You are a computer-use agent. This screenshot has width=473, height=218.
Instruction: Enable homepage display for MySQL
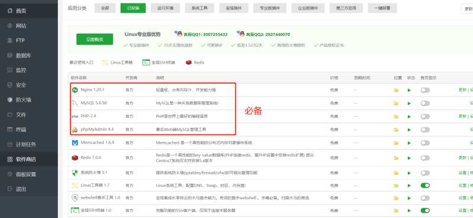pyautogui.click(x=425, y=104)
